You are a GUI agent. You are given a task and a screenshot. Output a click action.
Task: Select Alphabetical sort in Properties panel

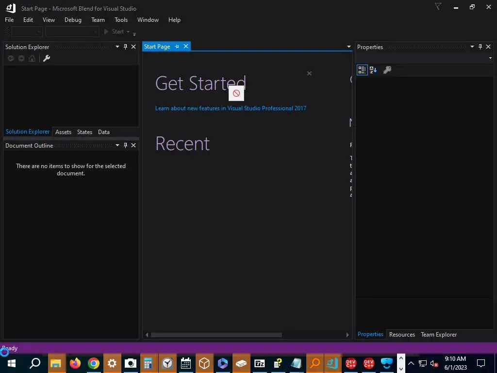click(373, 70)
